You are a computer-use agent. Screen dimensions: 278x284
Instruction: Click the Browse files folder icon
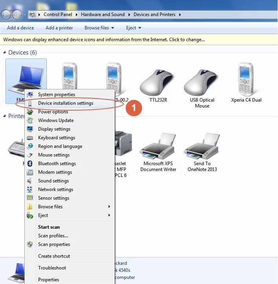pos(29,207)
